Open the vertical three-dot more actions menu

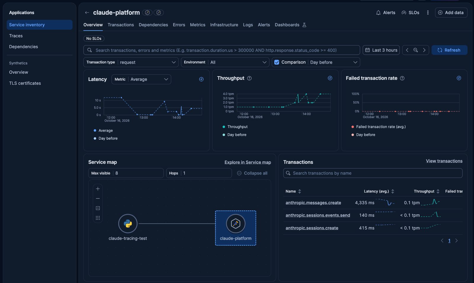click(428, 12)
